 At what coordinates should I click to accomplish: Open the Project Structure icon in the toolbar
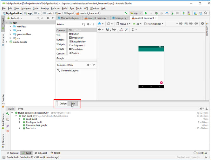201,13
